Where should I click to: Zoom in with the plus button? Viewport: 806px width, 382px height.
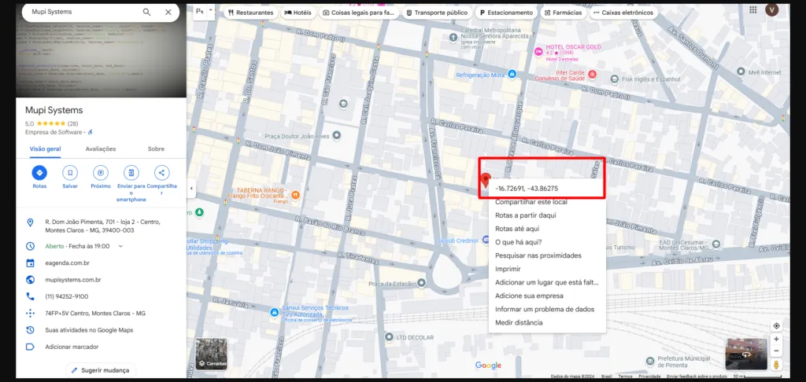776,340
